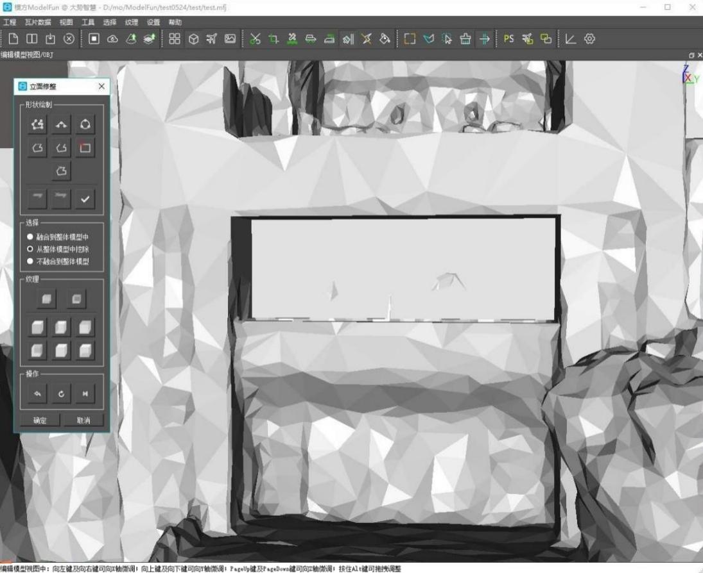Click the first cube in the top texture row

point(46,299)
